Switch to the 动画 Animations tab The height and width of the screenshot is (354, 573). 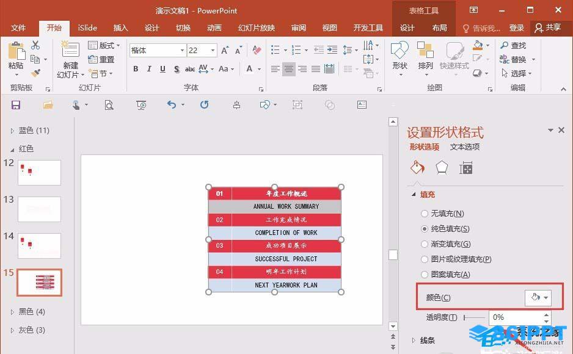(214, 27)
